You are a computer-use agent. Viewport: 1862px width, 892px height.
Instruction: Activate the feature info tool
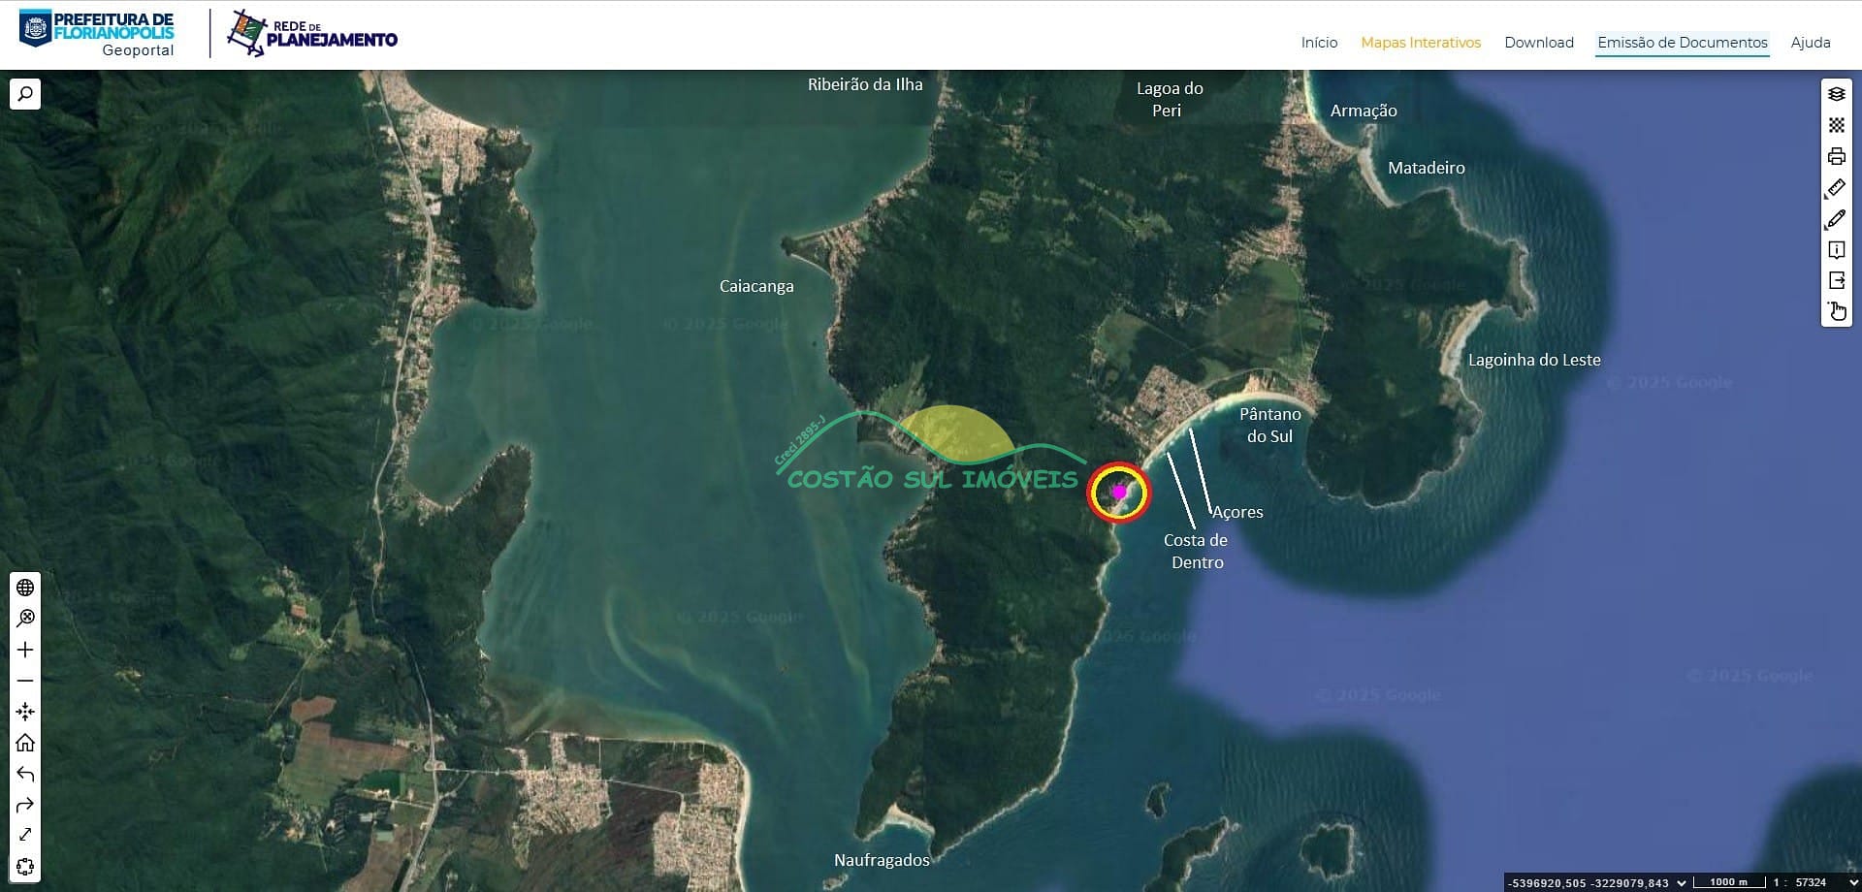point(1836,250)
